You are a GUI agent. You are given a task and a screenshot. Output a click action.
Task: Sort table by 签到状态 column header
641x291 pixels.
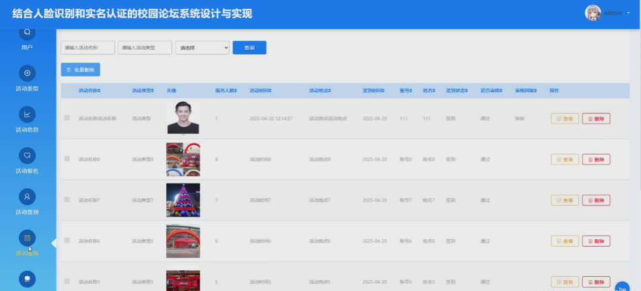coord(457,91)
